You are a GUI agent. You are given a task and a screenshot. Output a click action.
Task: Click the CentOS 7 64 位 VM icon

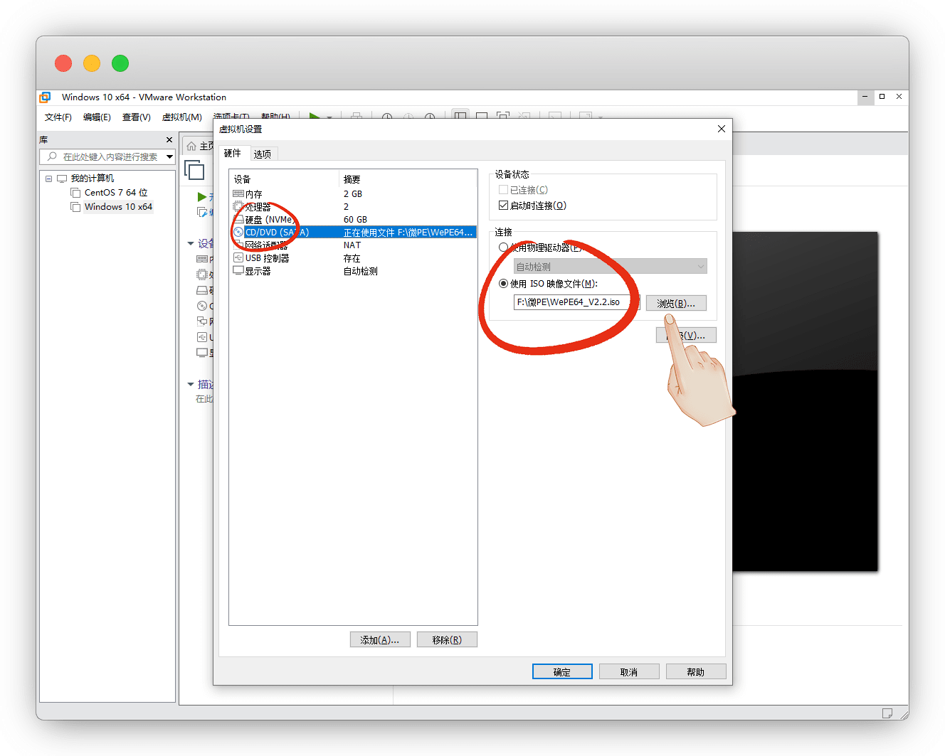pyautogui.click(x=75, y=193)
